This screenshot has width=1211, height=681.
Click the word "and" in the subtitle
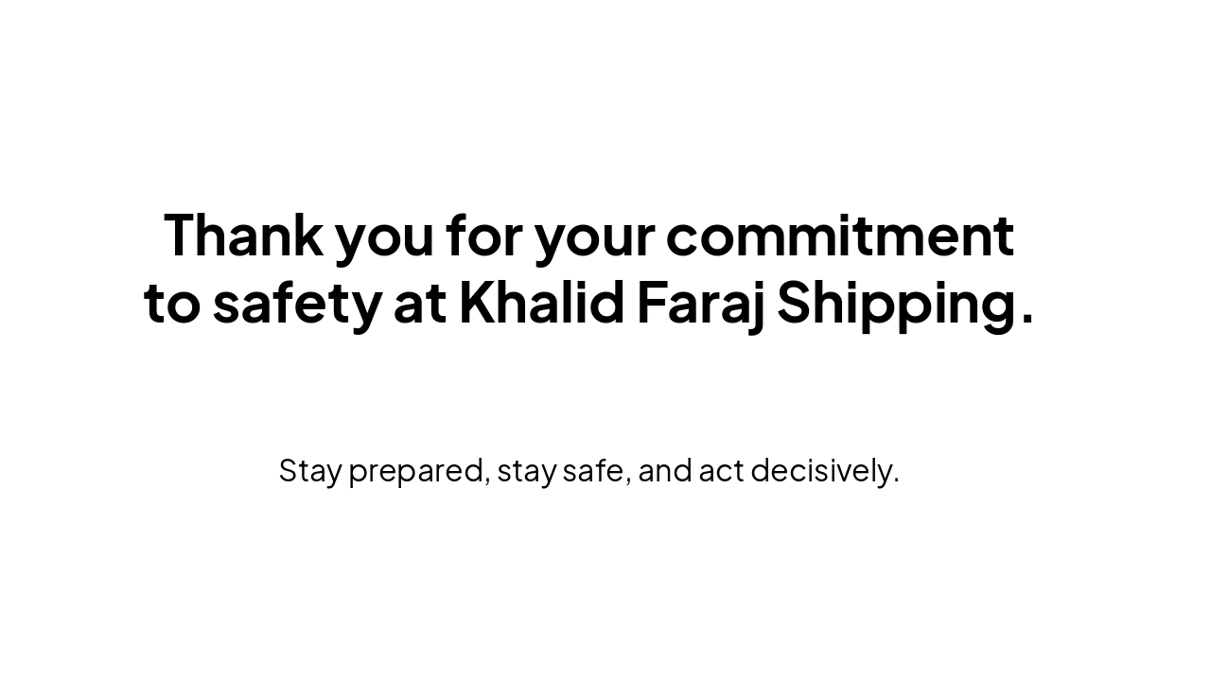point(665,470)
